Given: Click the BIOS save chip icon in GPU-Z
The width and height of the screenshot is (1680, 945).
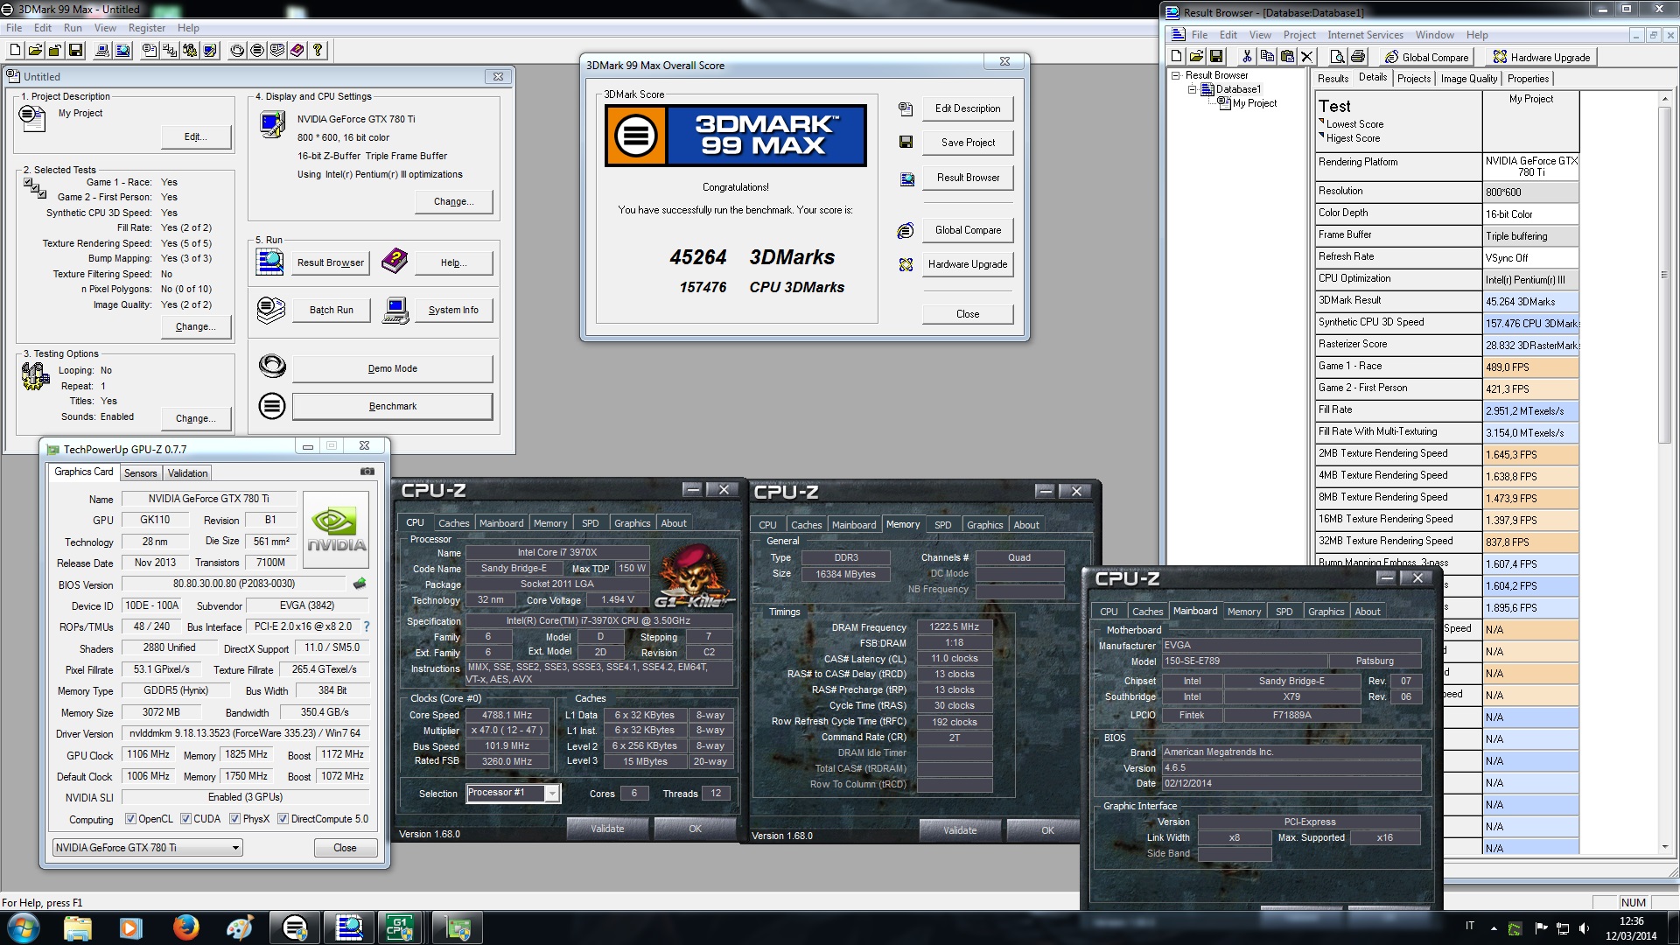Looking at the screenshot, I should [360, 584].
